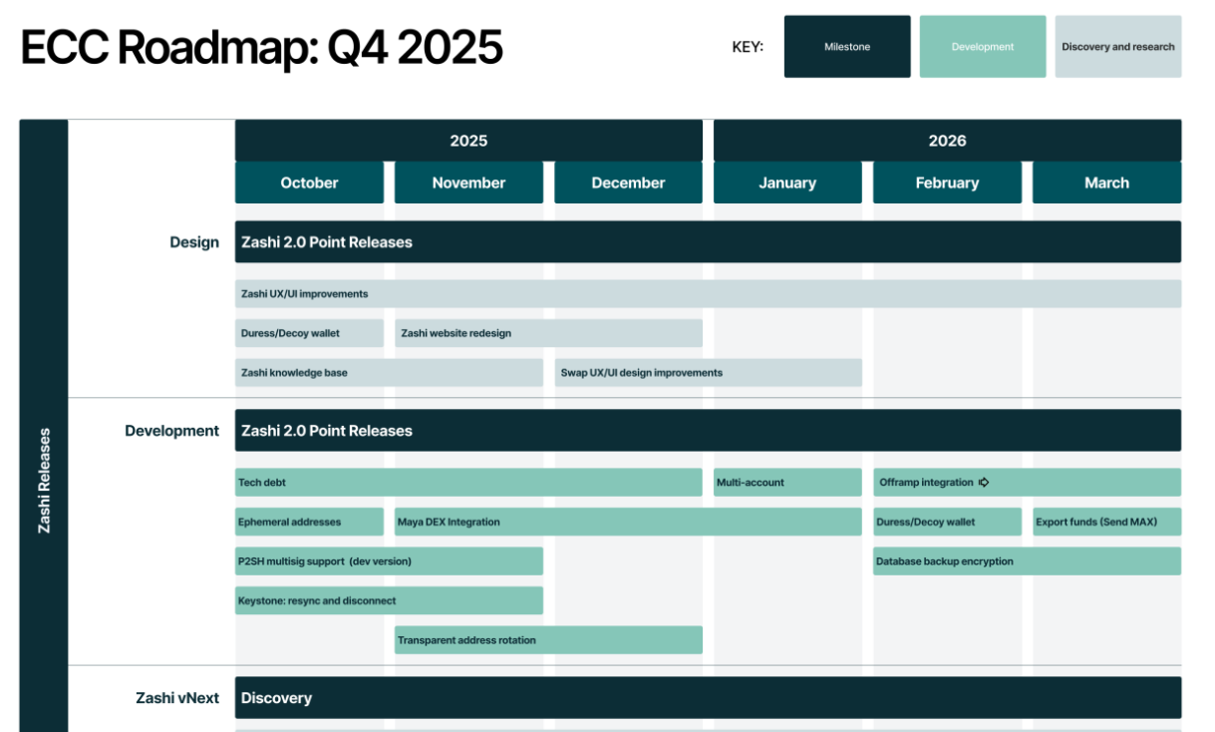1215x732 pixels.
Task: Click the Development row 'Duress/Decoy wallet' bar in February
Action: tap(947, 522)
